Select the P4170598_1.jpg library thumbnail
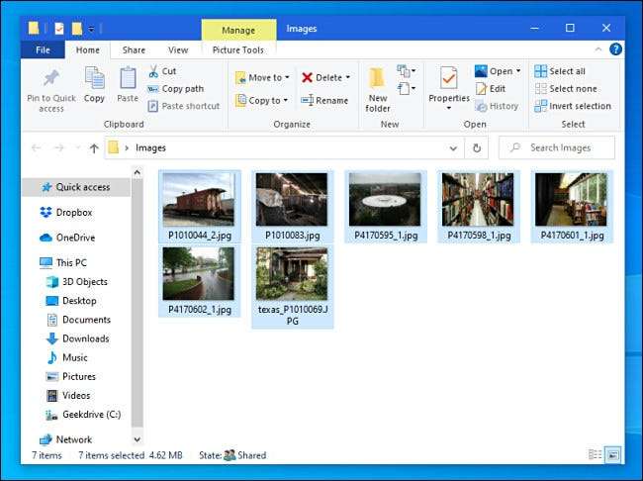Screen dimensions: 643x481 tap(478, 201)
